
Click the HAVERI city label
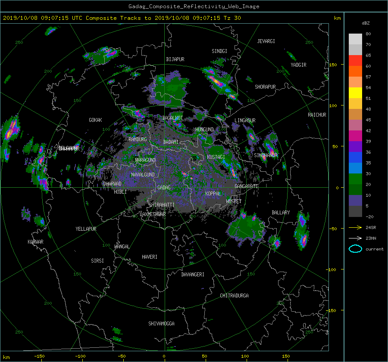click(x=150, y=257)
